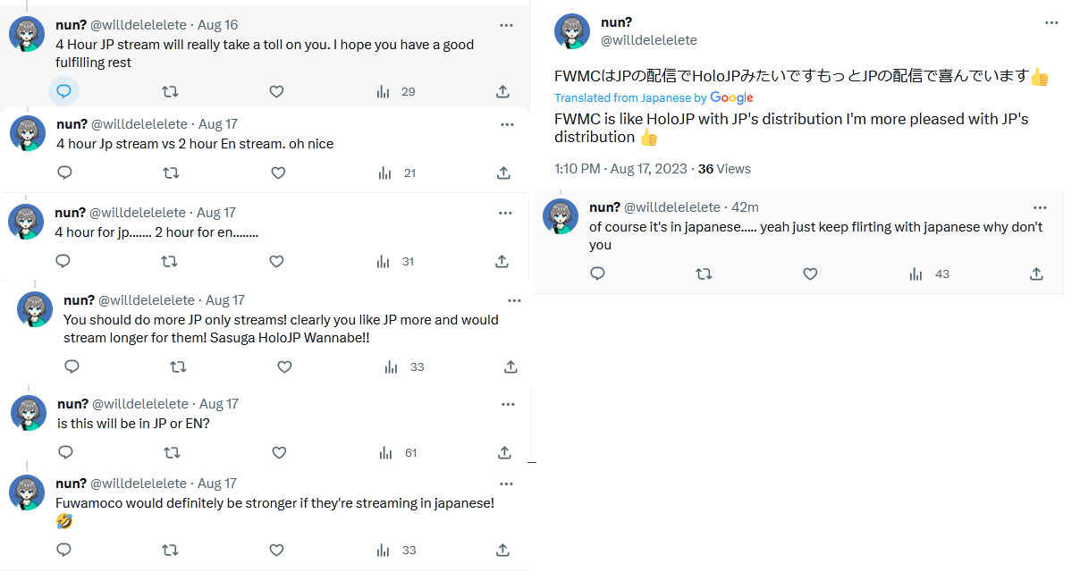Image resolution: width=1080 pixels, height=581 pixels.
Task: Like the "Sasuga HoloJP Wannabe" tweet
Action: point(284,366)
